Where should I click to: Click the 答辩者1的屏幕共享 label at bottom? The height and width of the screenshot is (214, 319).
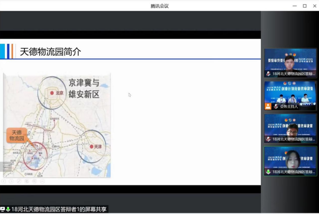click(x=61, y=209)
